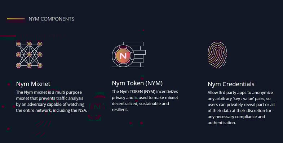Image resolution: width=283 pixels, height=143 pixels.
Task: Click the Nym Token coin stack icon
Action: click(129, 55)
